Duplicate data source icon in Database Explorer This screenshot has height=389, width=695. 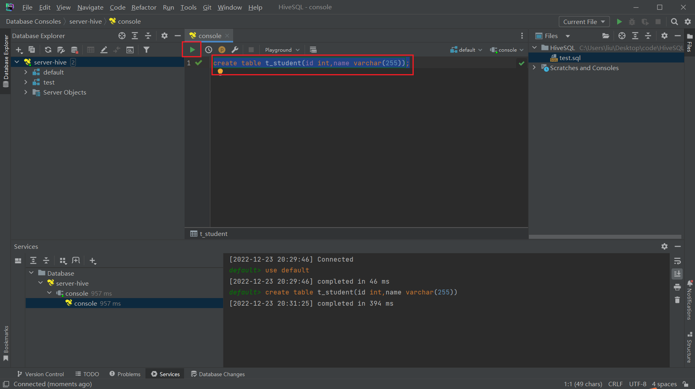[x=32, y=50]
